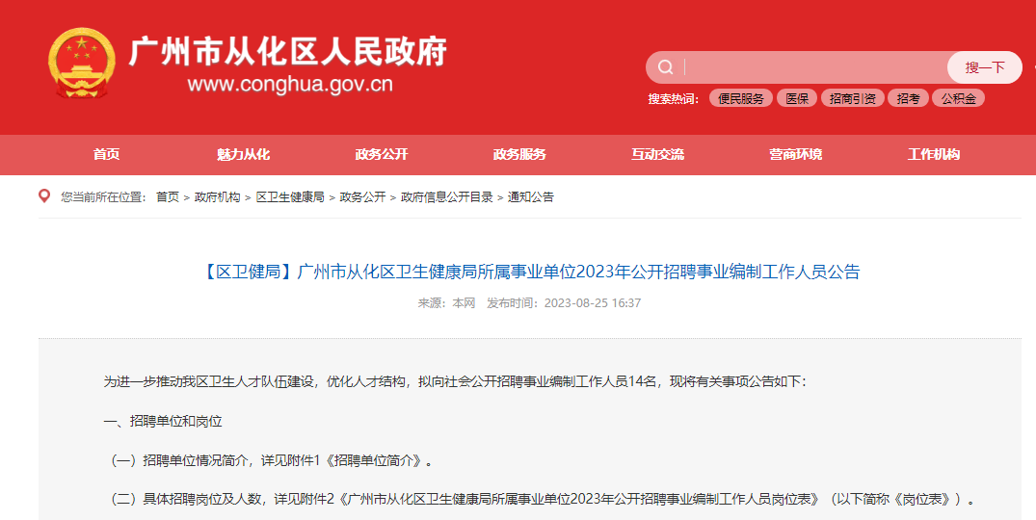
Task: Select the 便民服务 hot search tag
Action: [x=741, y=98]
